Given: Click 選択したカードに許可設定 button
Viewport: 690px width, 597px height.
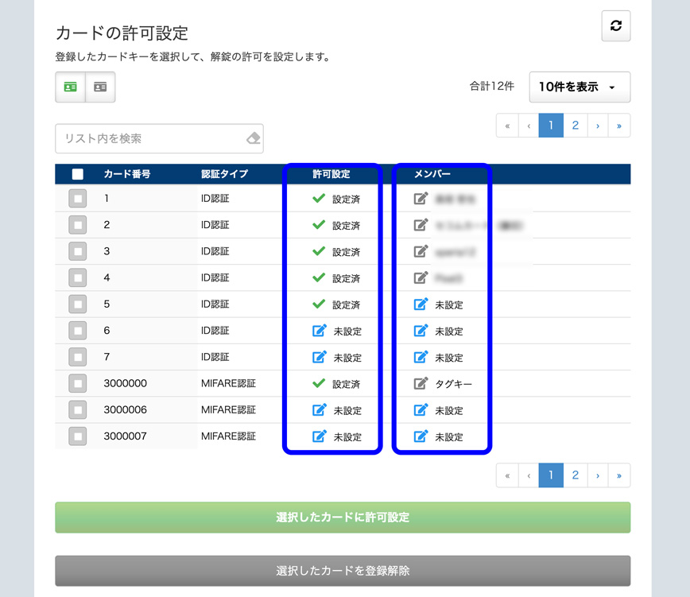Looking at the screenshot, I should pyautogui.click(x=343, y=518).
